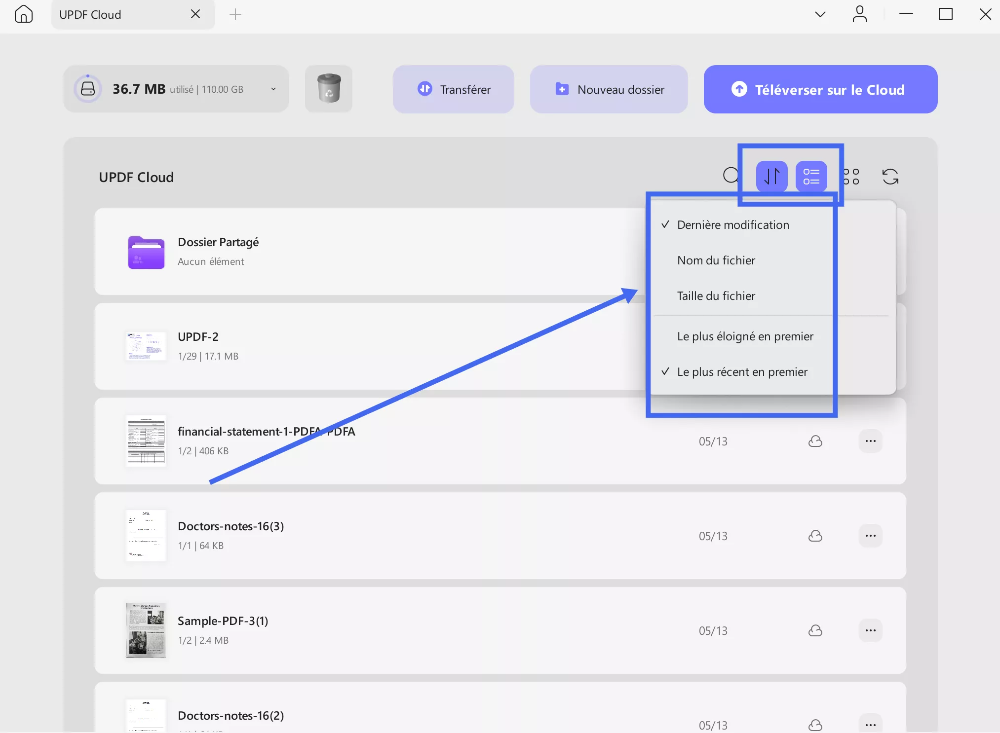
Task: Open the Dossier Partagé folder
Action: (146, 252)
